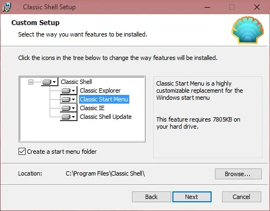
Task: Click the install location path text
Action: [105, 173]
